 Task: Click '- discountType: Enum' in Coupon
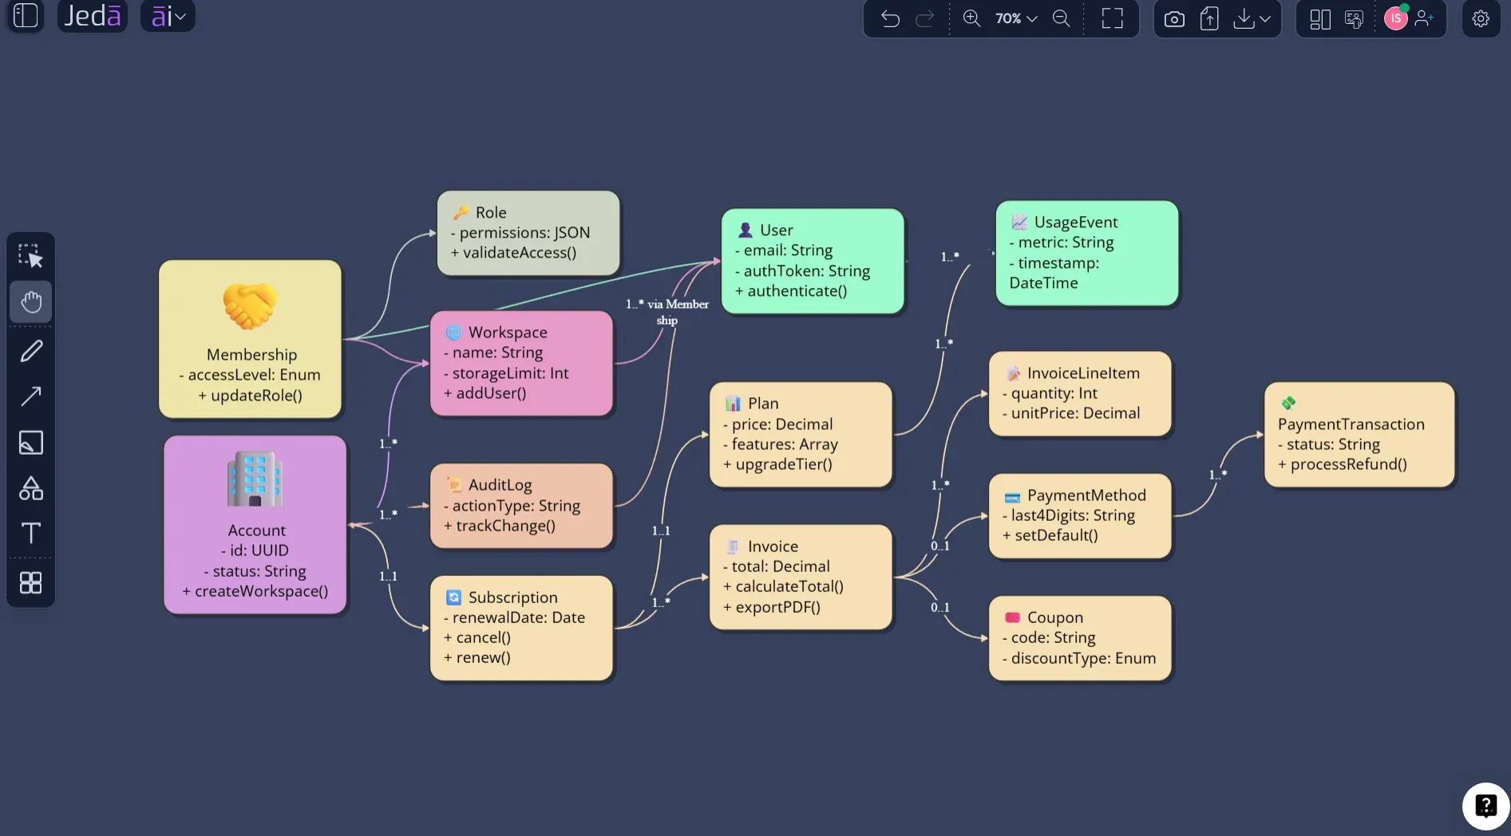click(1079, 658)
